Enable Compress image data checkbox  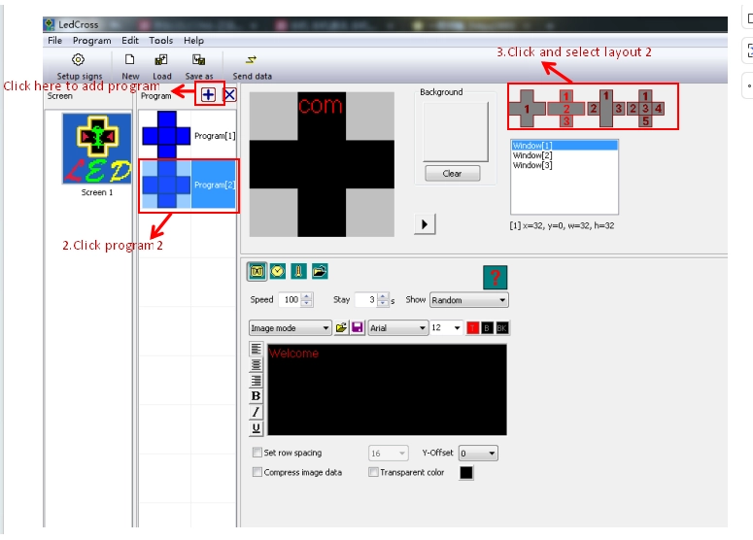[257, 472]
